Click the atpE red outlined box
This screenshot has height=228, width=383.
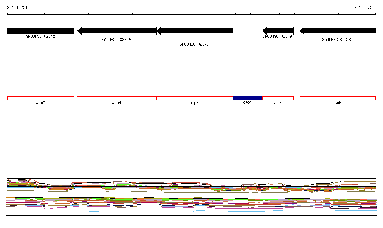click(278, 99)
